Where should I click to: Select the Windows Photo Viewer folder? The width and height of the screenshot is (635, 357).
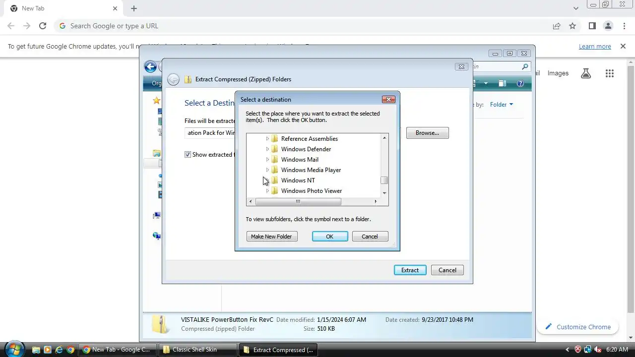pyautogui.click(x=312, y=191)
